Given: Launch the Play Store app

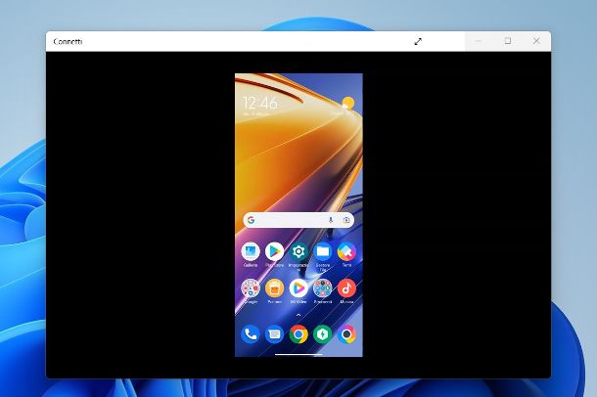Looking at the screenshot, I should click(274, 251).
